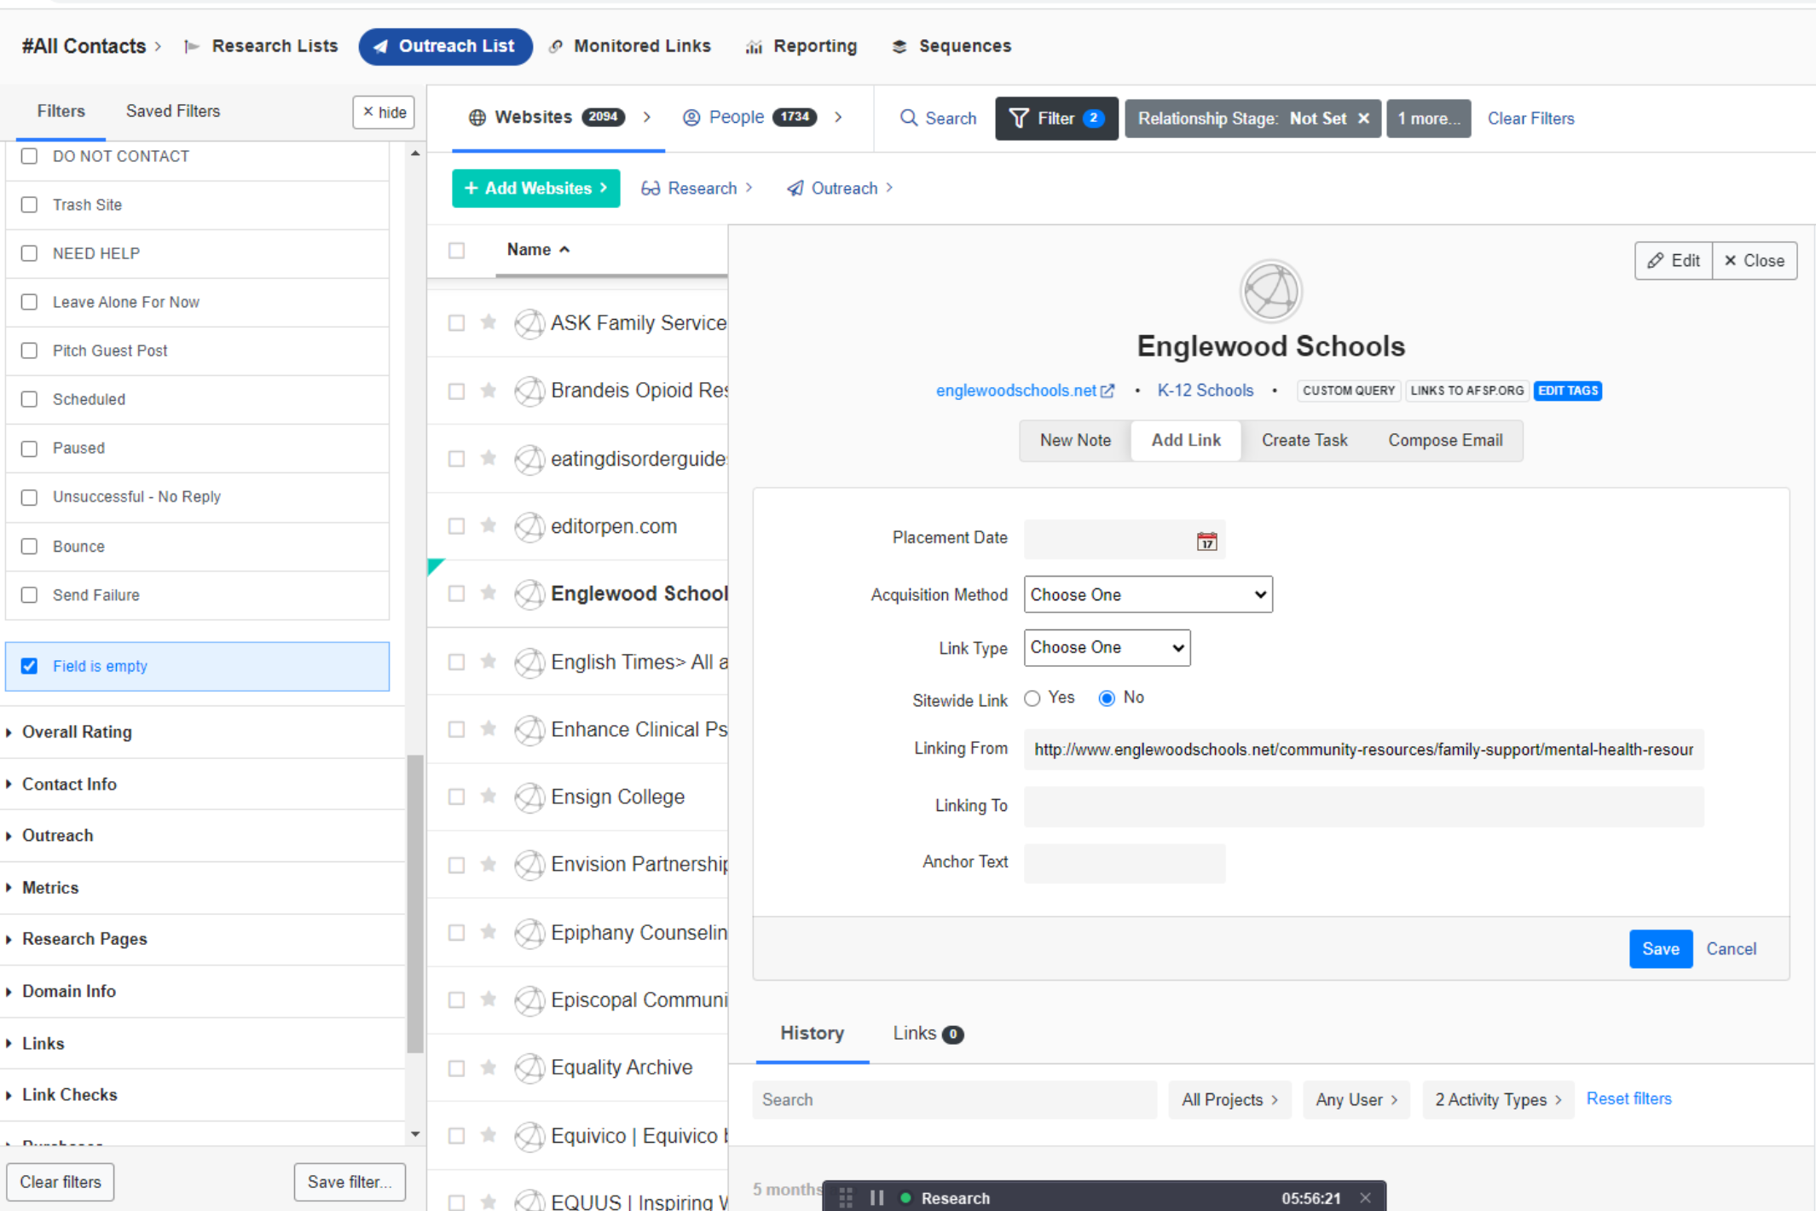Image resolution: width=1816 pixels, height=1211 pixels.
Task: Star the ASK Family Service row
Action: pyautogui.click(x=489, y=322)
